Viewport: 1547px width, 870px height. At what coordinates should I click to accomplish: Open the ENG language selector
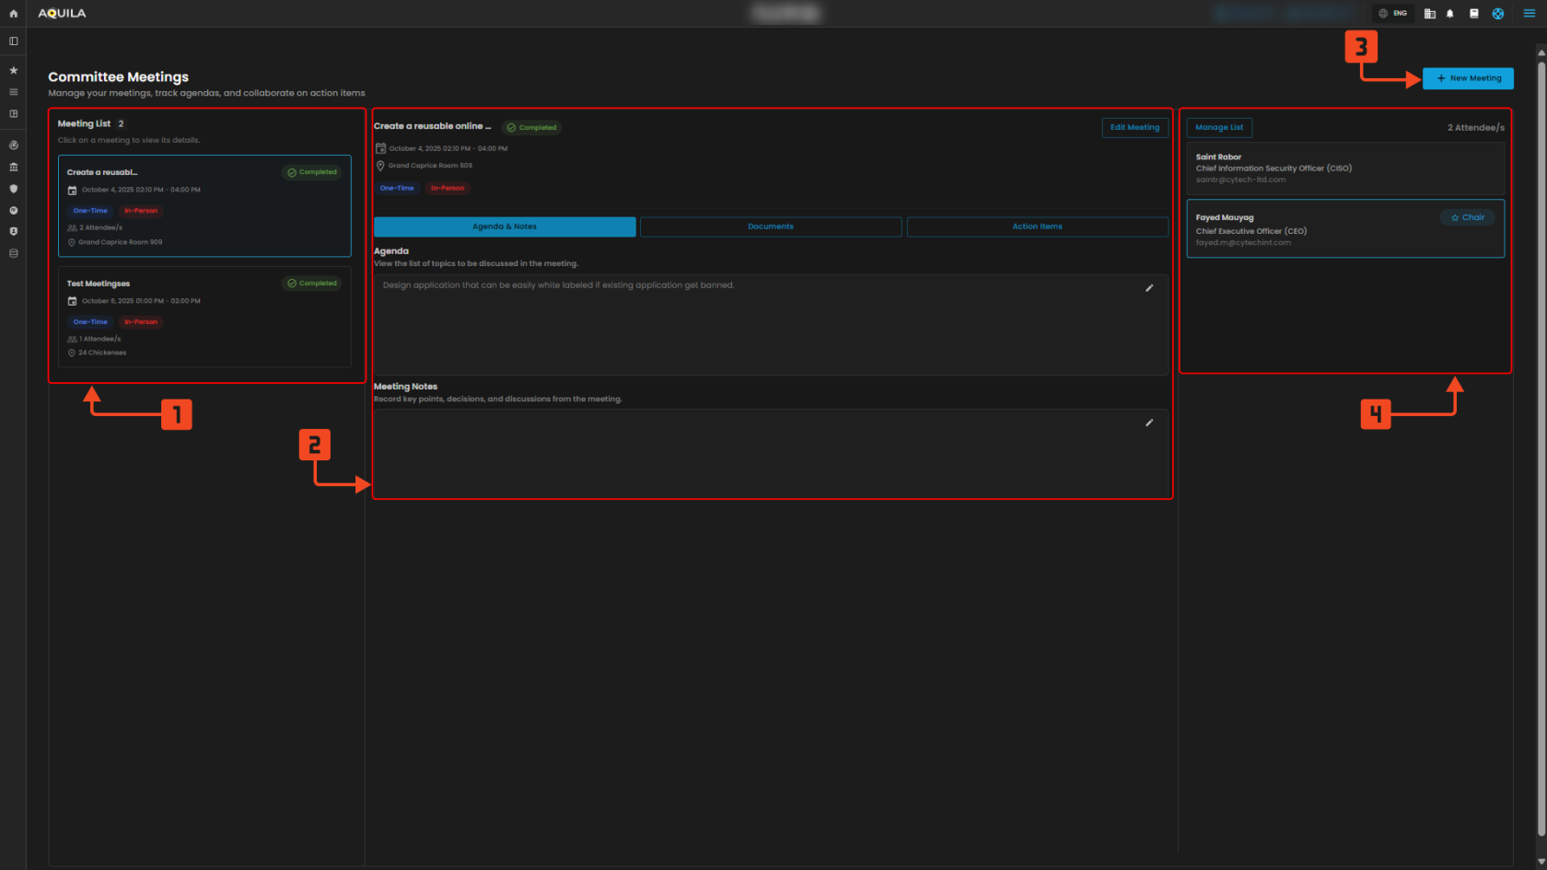coord(1392,14)
